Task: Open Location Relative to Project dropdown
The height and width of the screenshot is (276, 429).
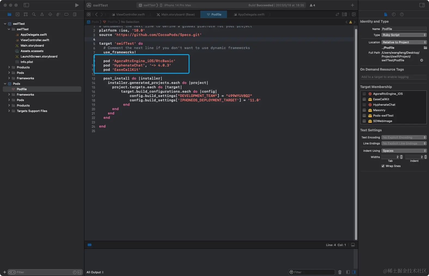Action: 404,42
